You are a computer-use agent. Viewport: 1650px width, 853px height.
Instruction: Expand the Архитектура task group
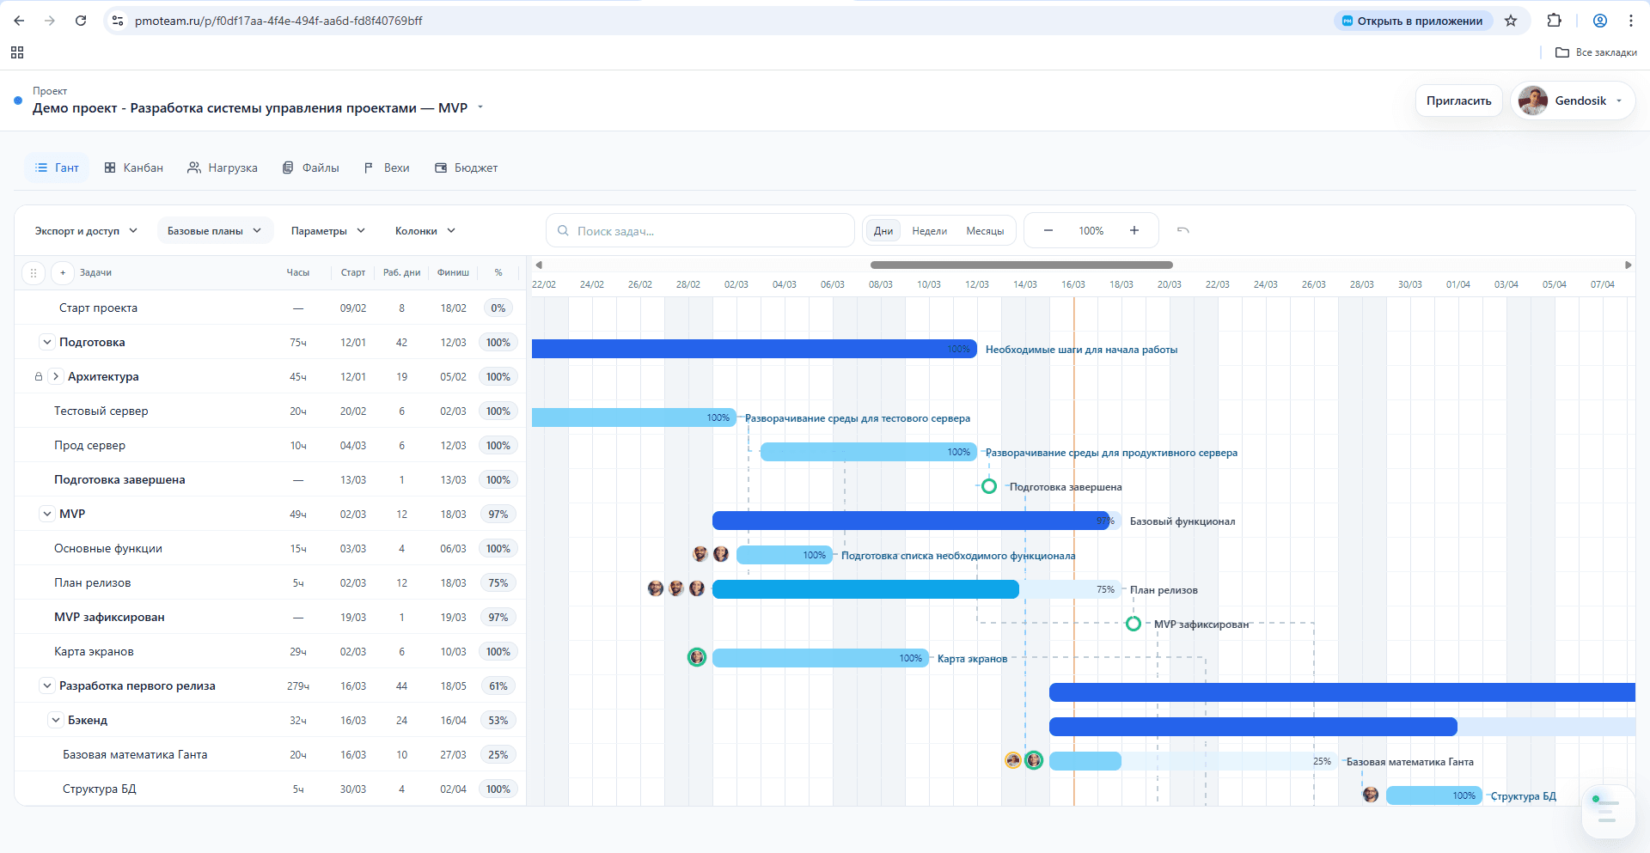coord(56,377)
